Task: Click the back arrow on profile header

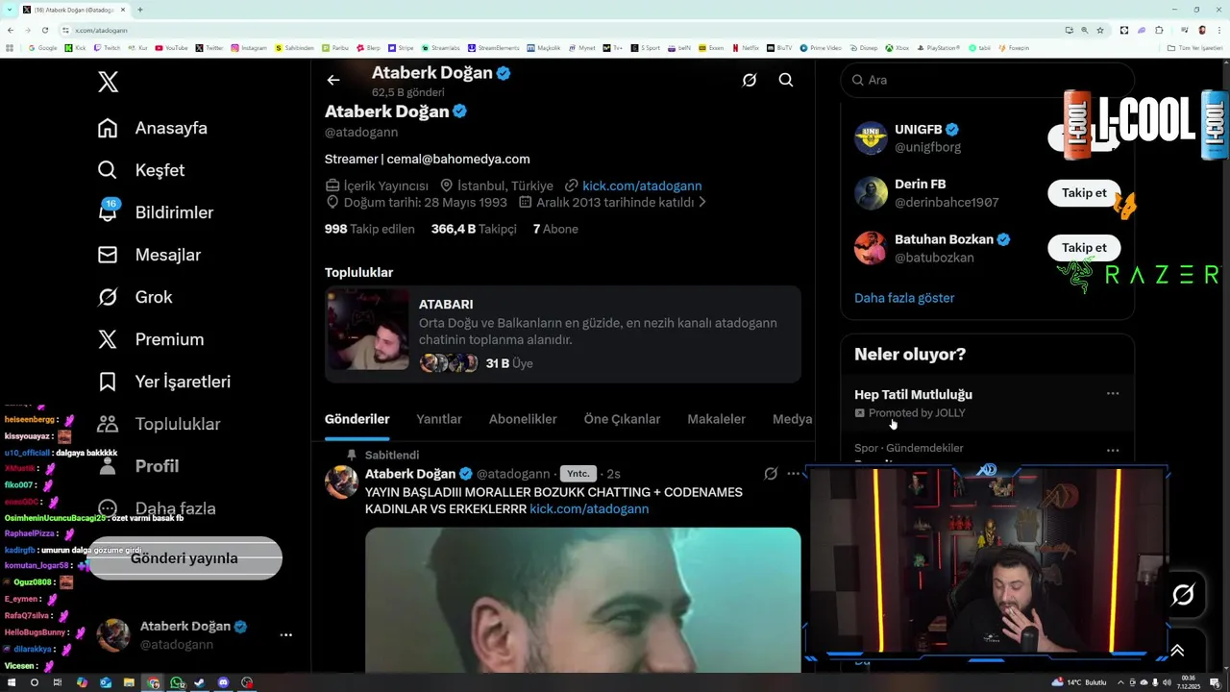Action: pos(333,81)
